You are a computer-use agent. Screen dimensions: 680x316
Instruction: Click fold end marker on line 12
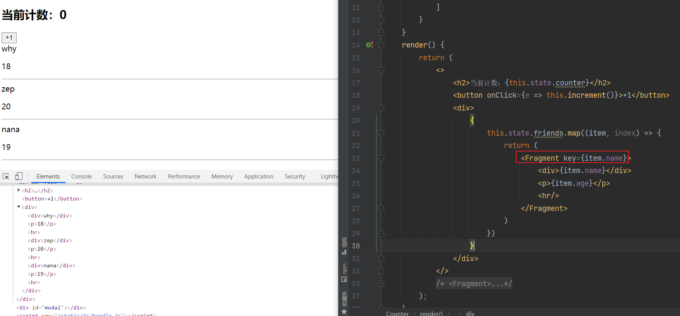tap(381, 20)
